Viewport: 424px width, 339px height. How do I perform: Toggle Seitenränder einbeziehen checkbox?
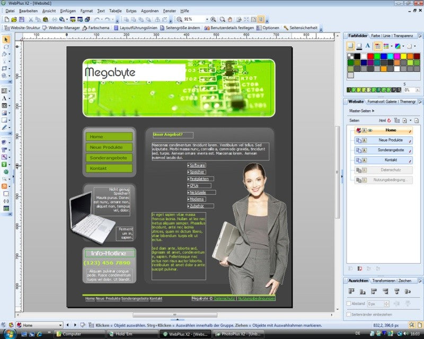(x=349, y=315)
